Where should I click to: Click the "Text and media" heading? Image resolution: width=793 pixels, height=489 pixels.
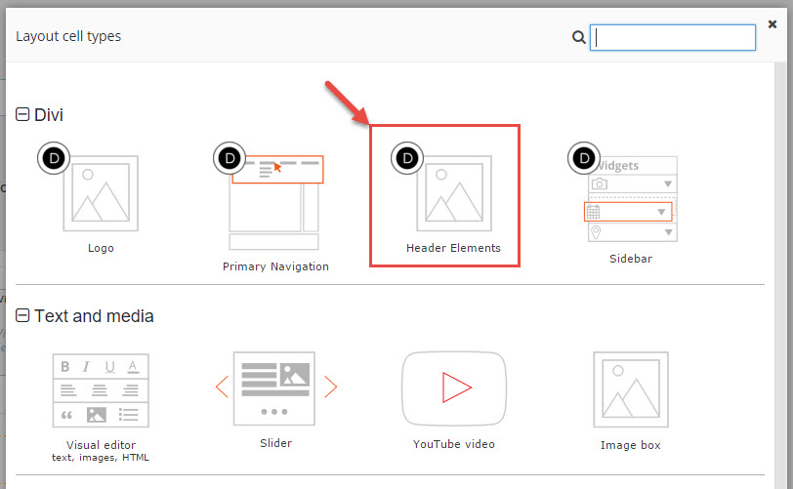pos(94,316)
